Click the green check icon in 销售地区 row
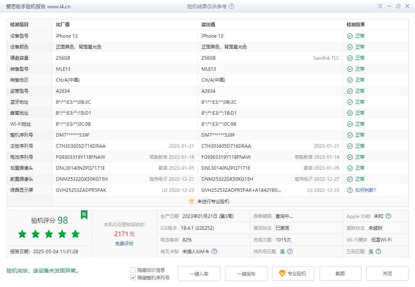 click(x=350, y=80)
